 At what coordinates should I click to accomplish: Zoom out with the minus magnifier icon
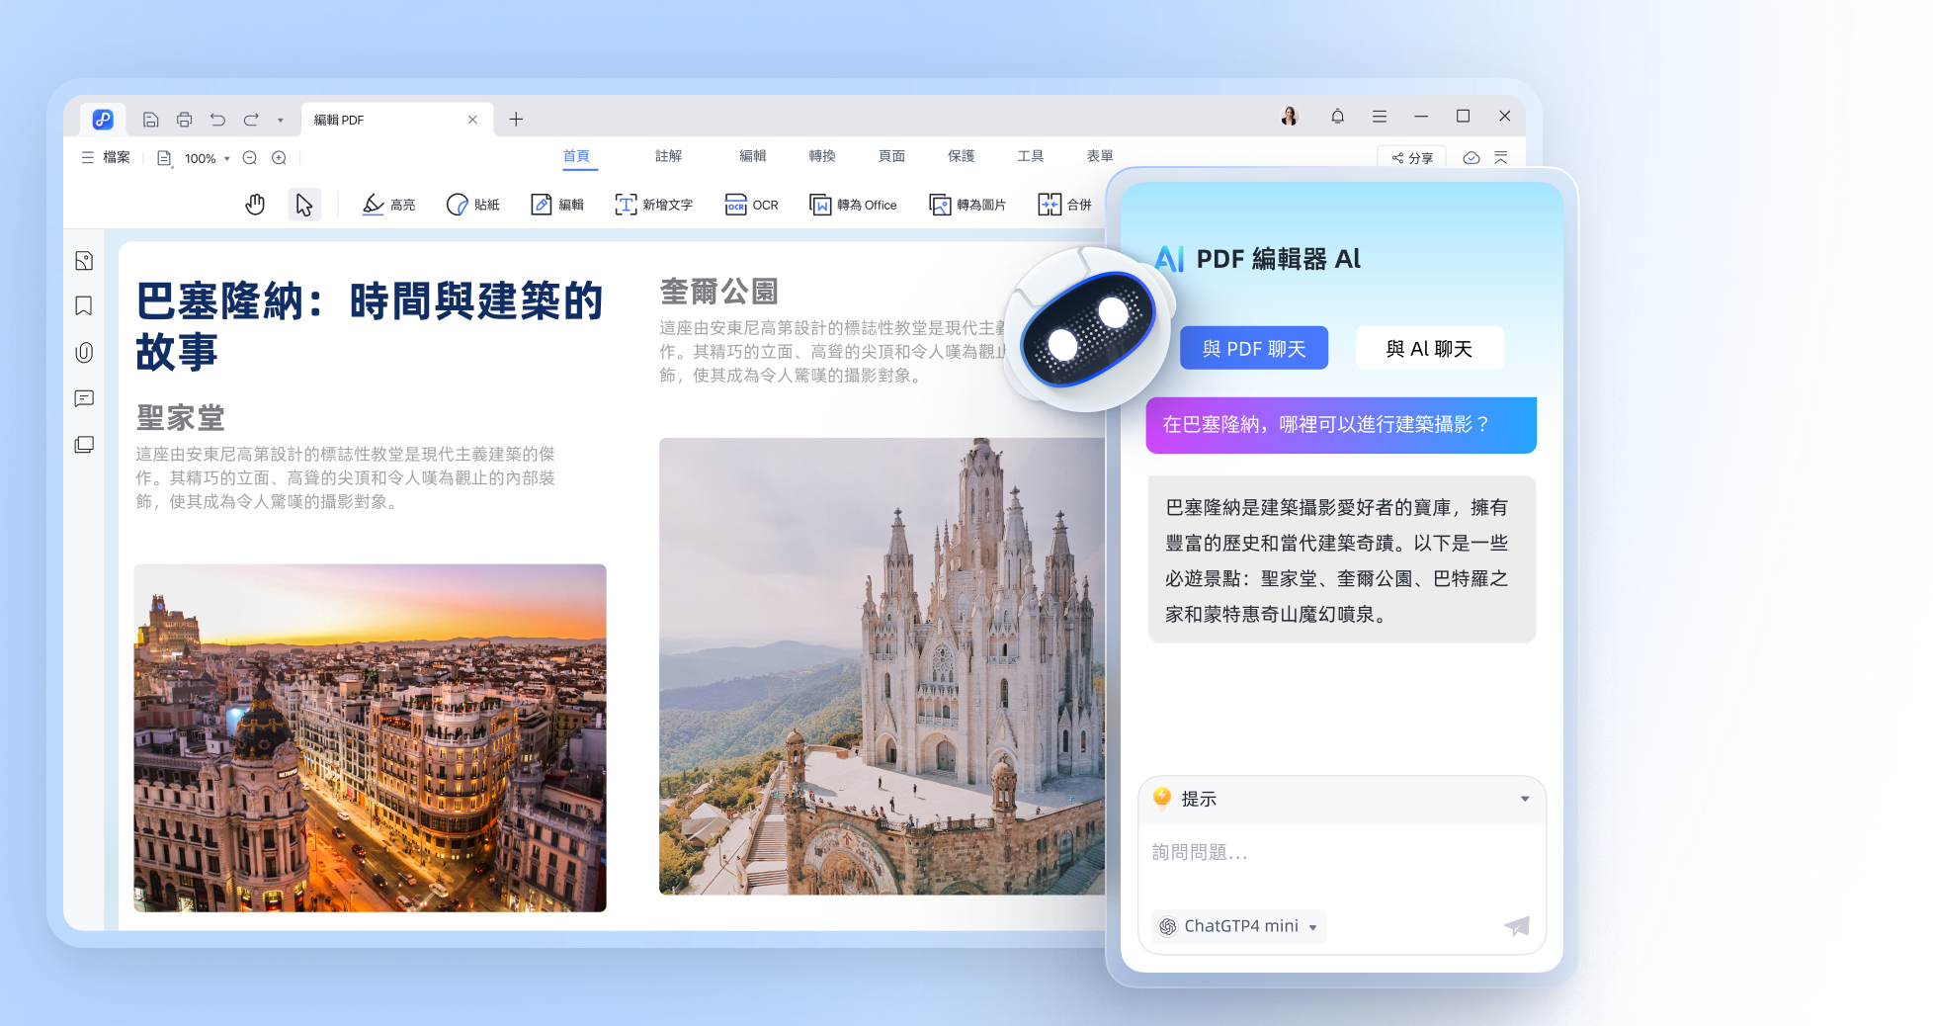250,158
